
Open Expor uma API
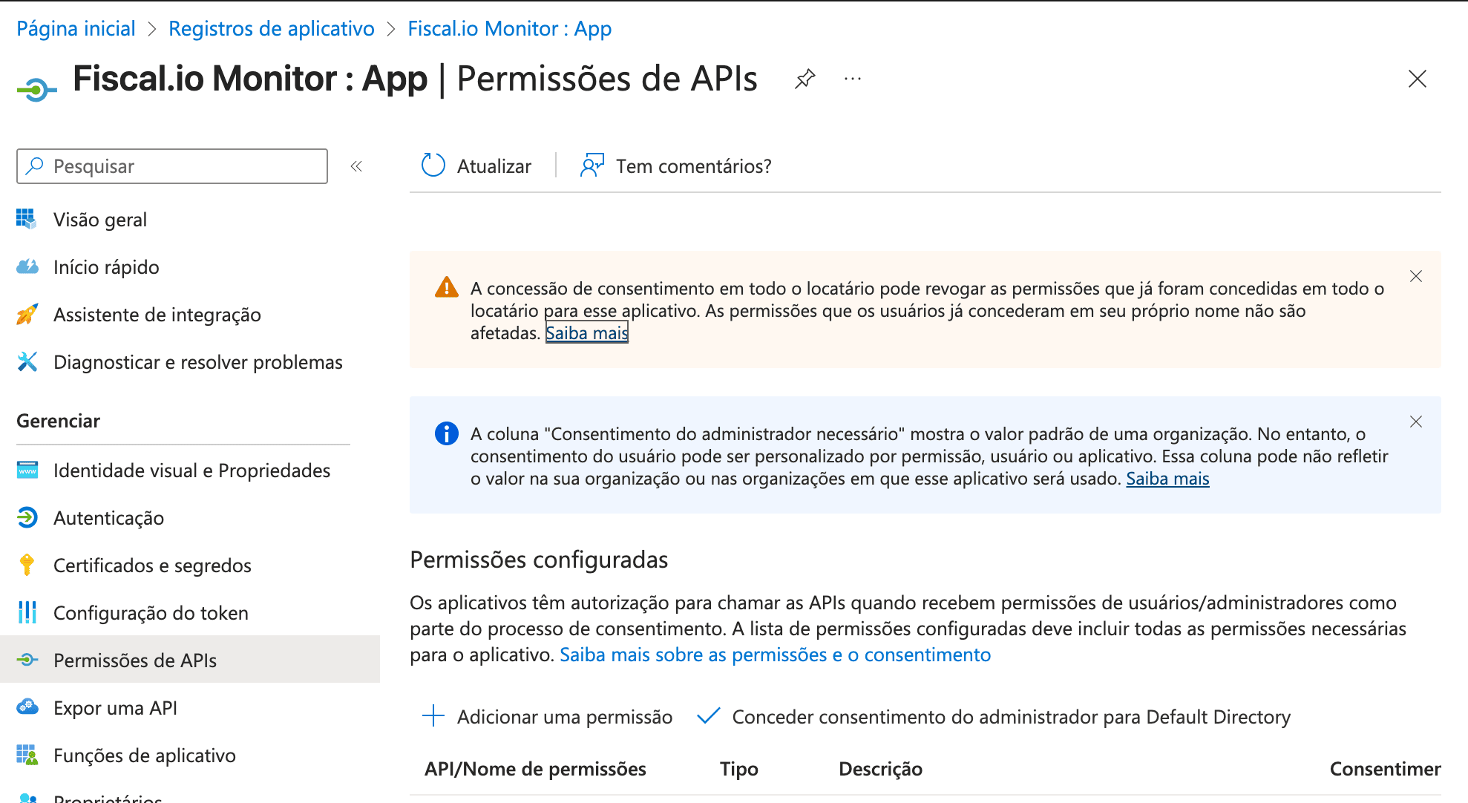115,708
